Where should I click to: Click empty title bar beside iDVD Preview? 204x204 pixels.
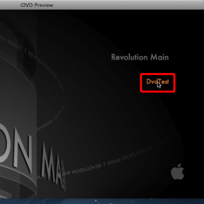[122, 5]
